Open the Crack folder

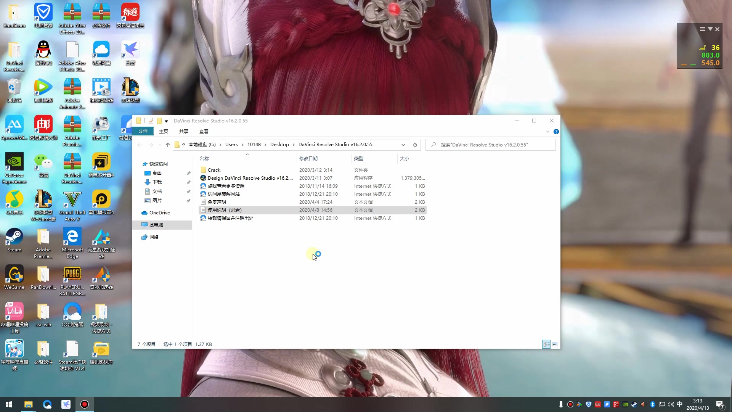click(213, 169)
